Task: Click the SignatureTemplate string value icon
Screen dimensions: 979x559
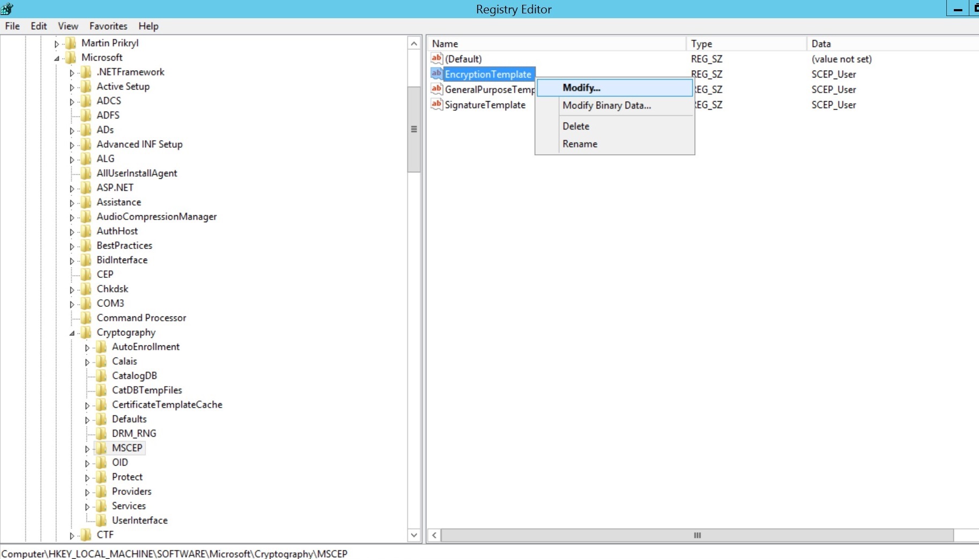Action: pos(436,105)
